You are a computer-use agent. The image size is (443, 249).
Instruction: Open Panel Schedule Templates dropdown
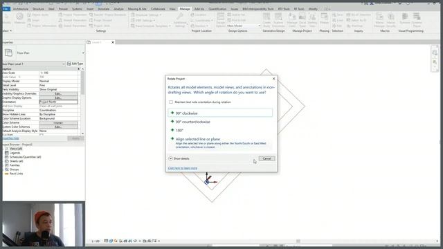151,26
